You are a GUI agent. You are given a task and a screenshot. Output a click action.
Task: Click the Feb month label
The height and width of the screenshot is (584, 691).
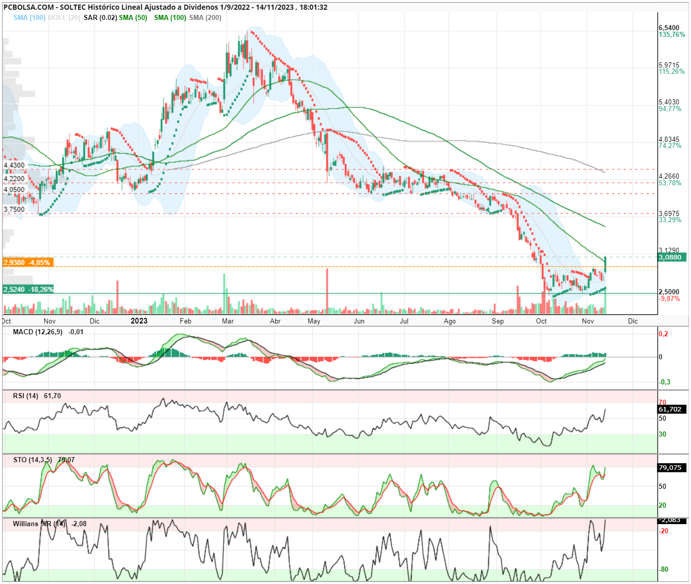186,321
